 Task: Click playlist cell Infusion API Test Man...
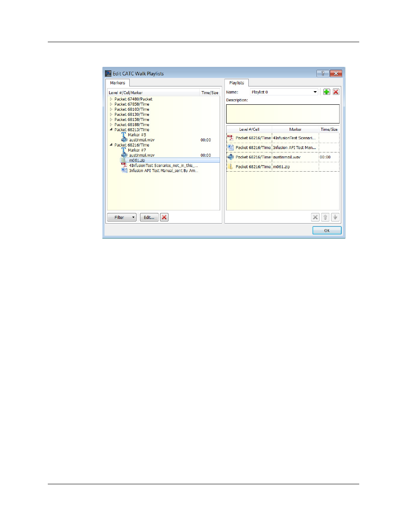tap(294, 147)
